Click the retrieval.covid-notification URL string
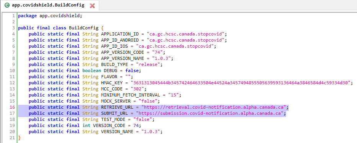 coord(213,107)
